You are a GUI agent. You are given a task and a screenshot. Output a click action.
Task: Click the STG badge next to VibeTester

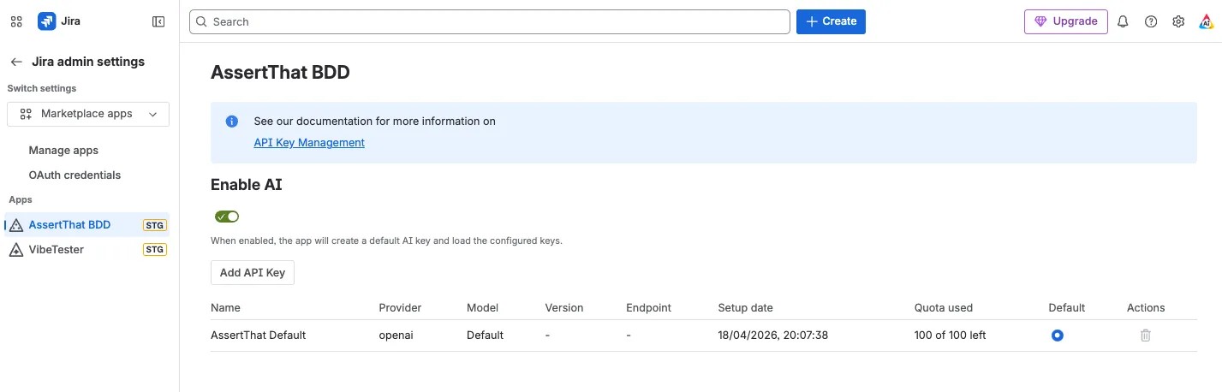pyautogui.click(x=155, y=250)
